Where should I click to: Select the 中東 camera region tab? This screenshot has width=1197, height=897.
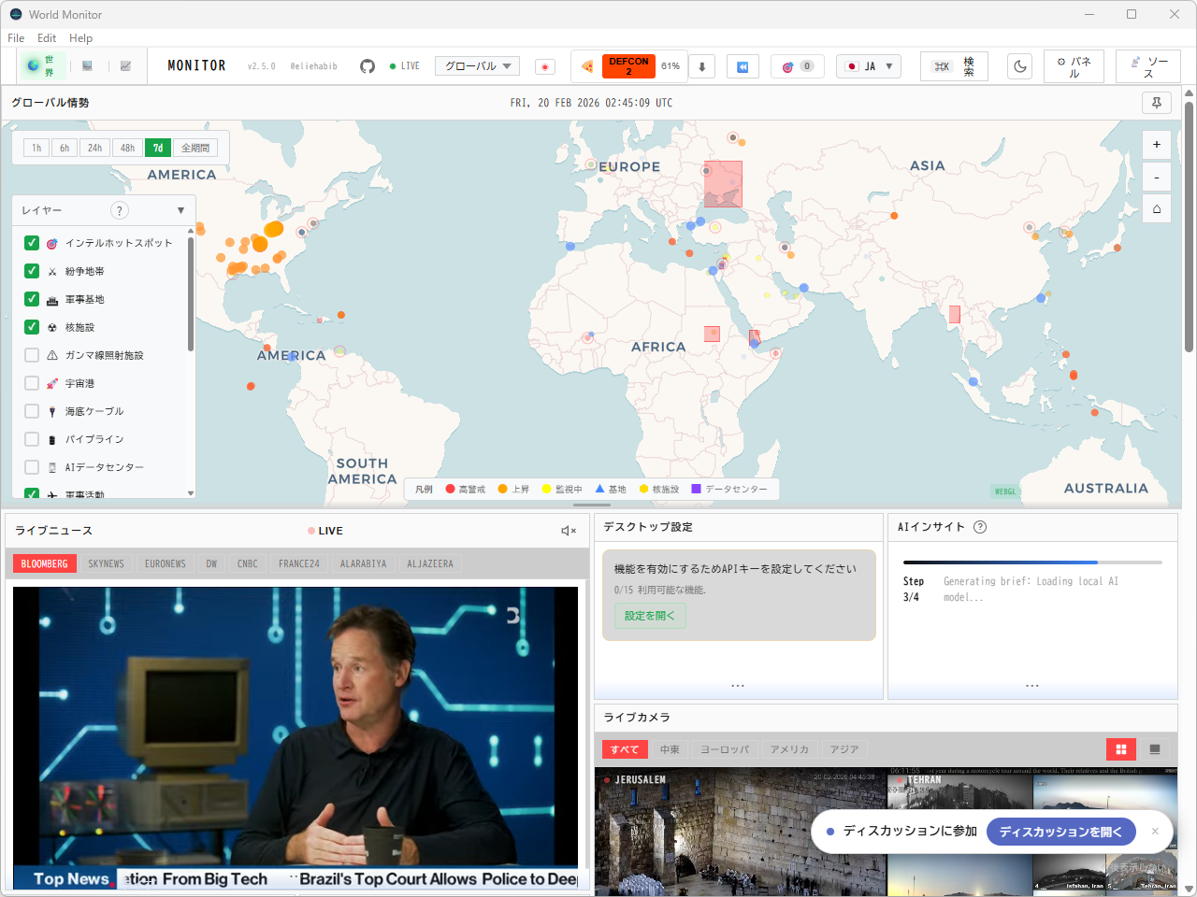click(x=670, y=749)
